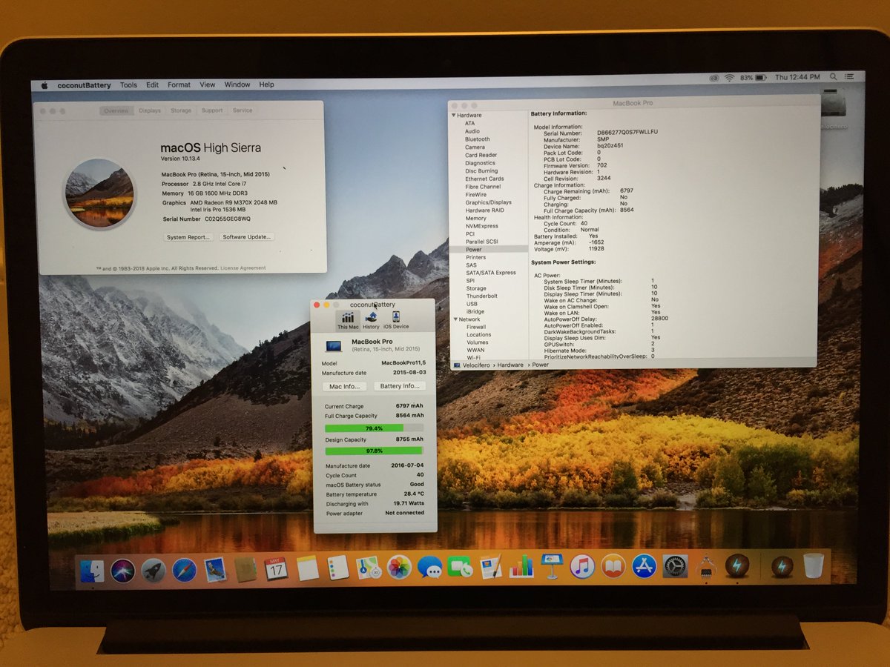Switch to Storage tab in About This Mac
The width and height of the screenshot is (890, 667).
click(181, 110)
